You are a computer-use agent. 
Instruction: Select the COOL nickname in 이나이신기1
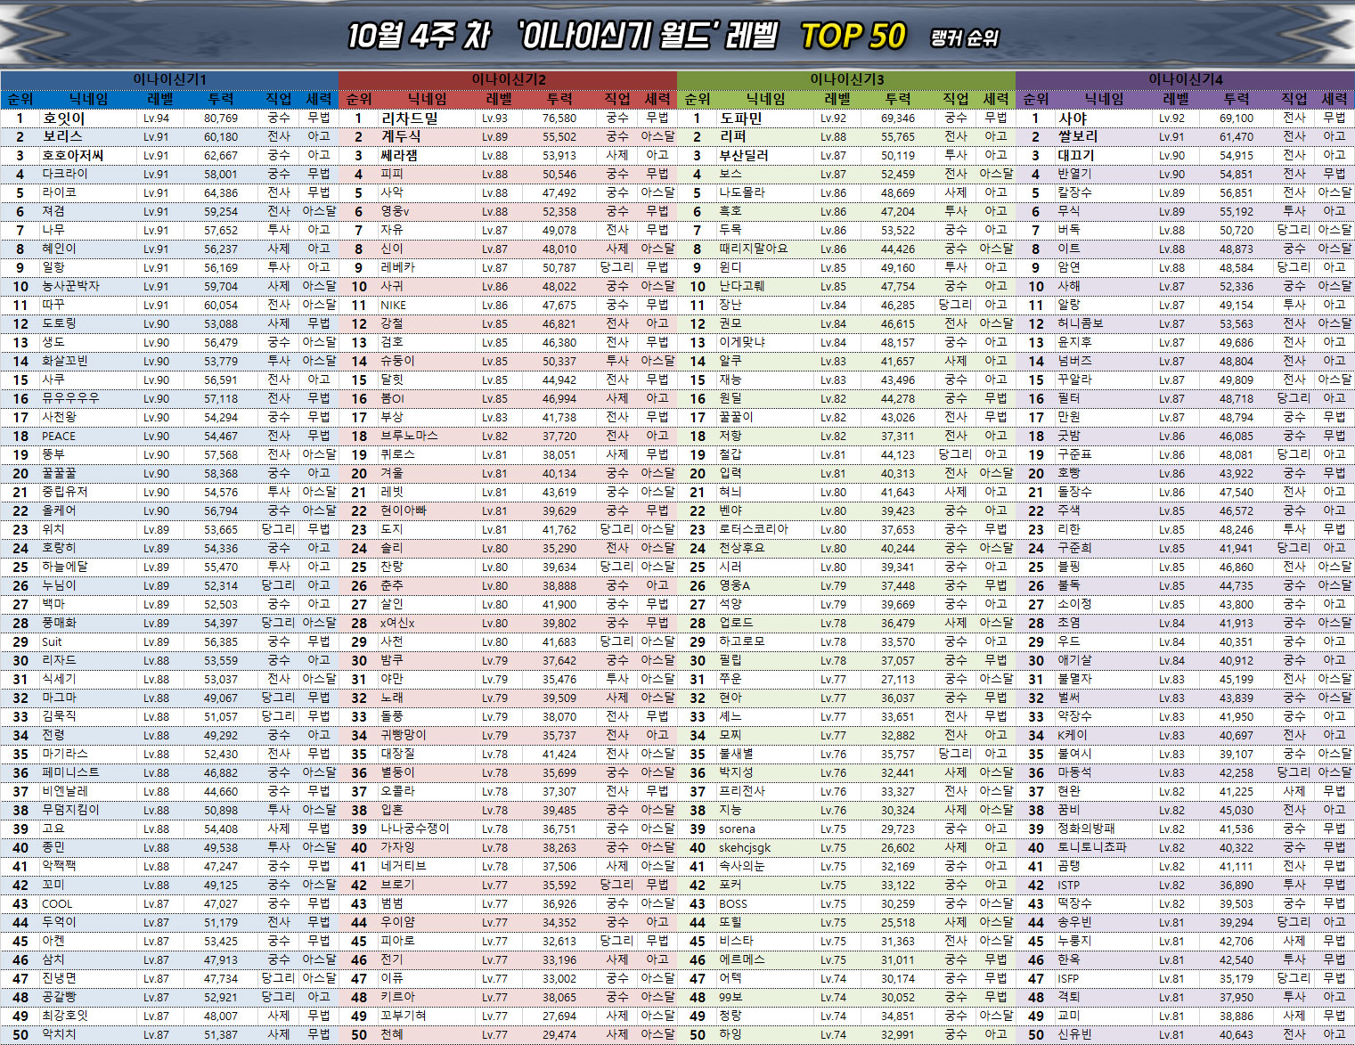[x=57, y=903]
